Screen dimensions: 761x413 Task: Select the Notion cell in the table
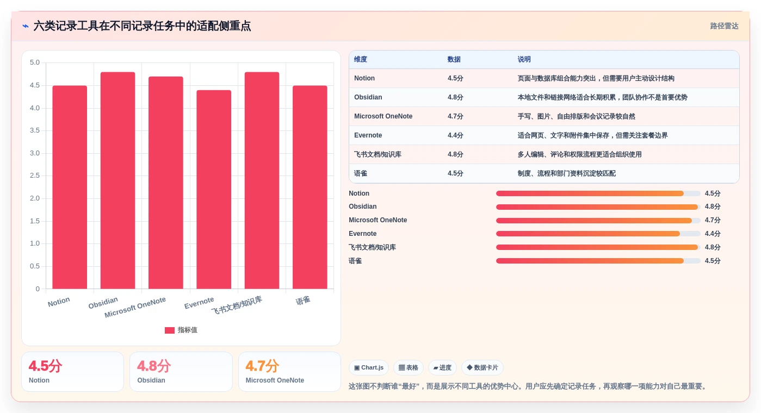[364, 78]
